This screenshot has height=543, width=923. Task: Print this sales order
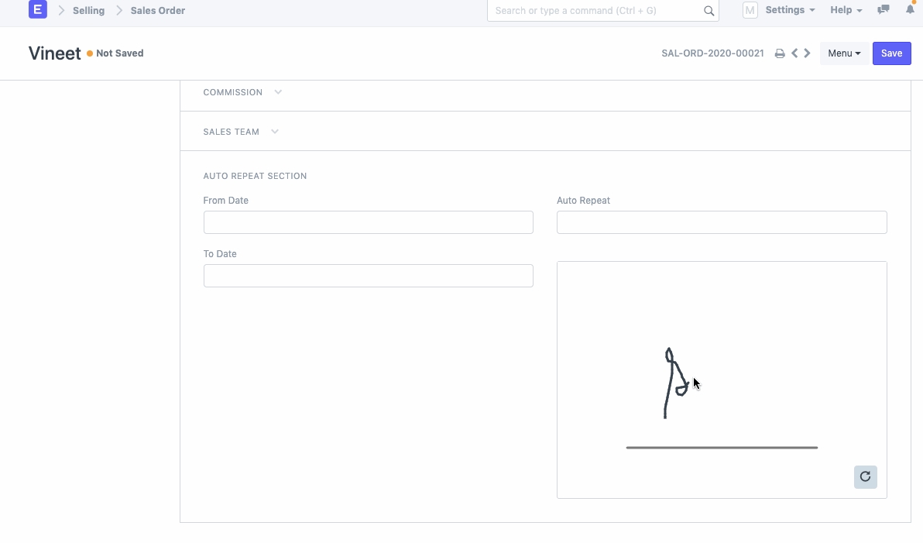(x=780, y=53)
